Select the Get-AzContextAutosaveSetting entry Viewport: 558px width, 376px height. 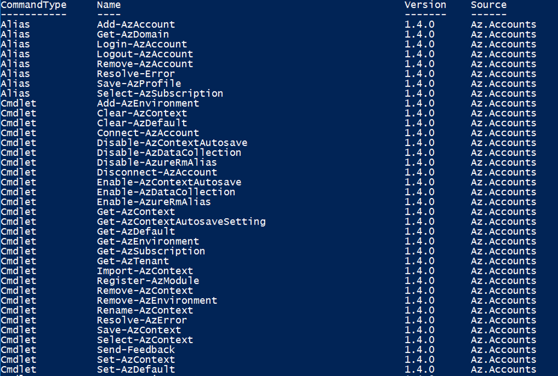tap(181, 222)
